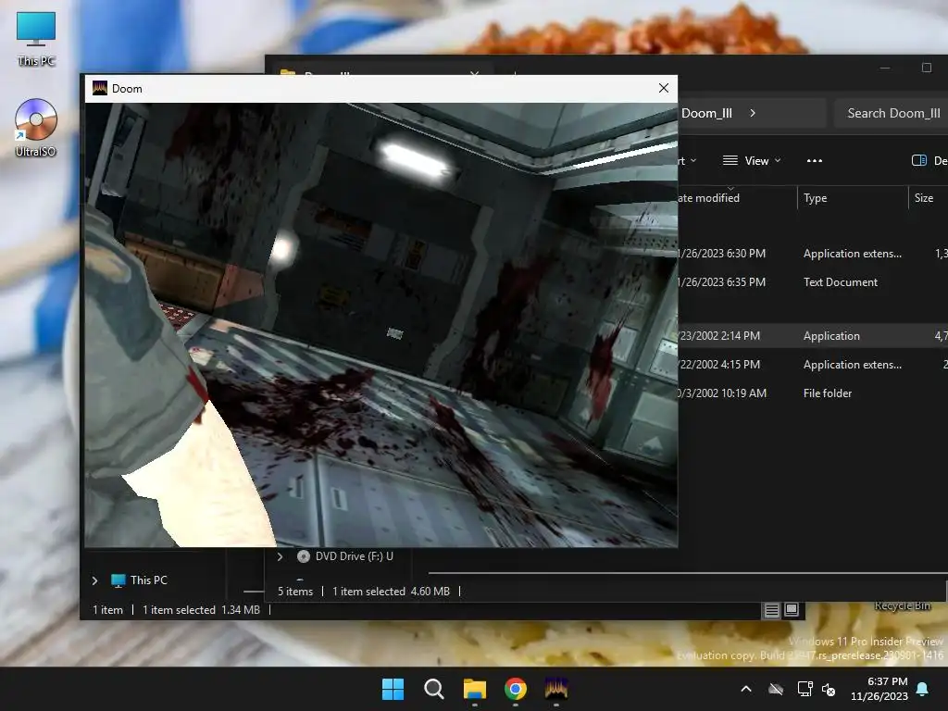Viewport: 948px width, 711px height.
Task: Close the Doom_III Explorer tab
Action: 475,72
